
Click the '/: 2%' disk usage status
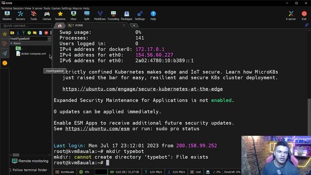(x=213, y=172)
